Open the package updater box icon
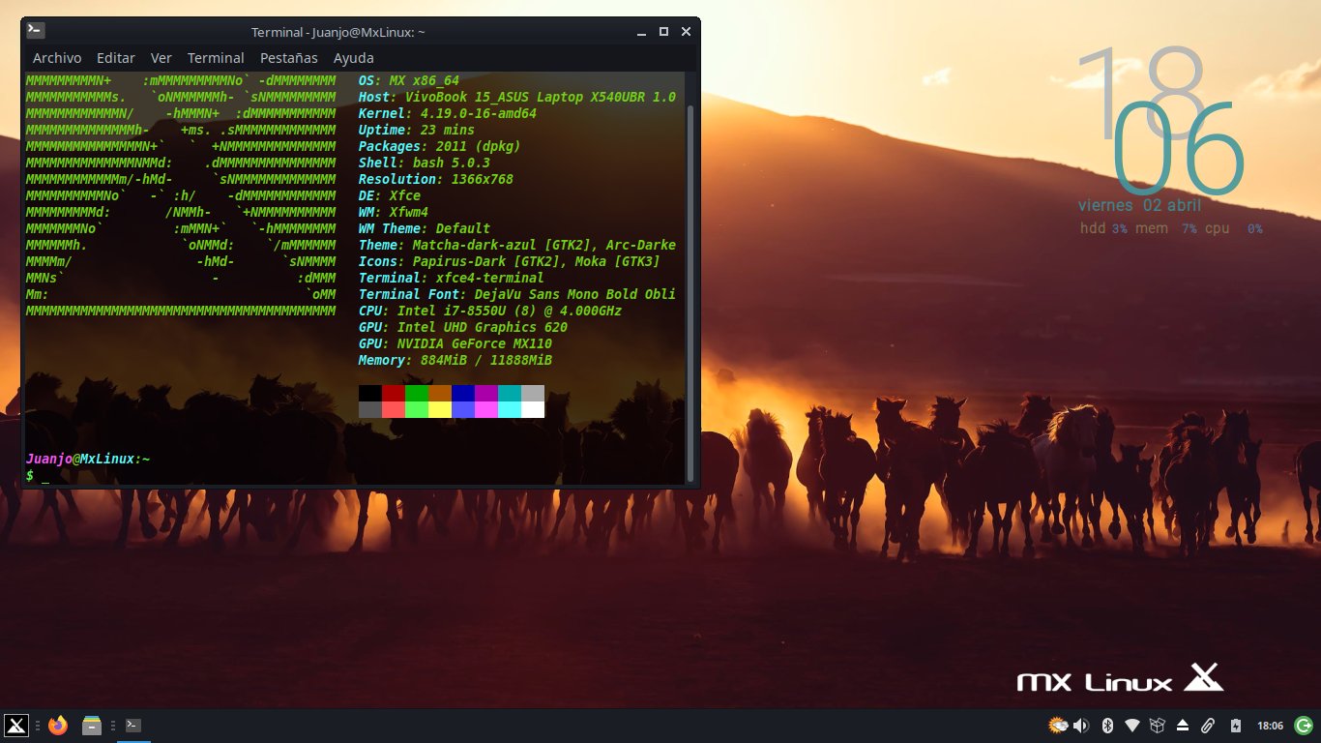This screenshot has height=743, width=1321. coord(1158,726)
